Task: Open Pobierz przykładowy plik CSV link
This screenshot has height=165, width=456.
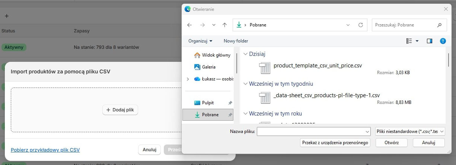Action: pos(45,150)
